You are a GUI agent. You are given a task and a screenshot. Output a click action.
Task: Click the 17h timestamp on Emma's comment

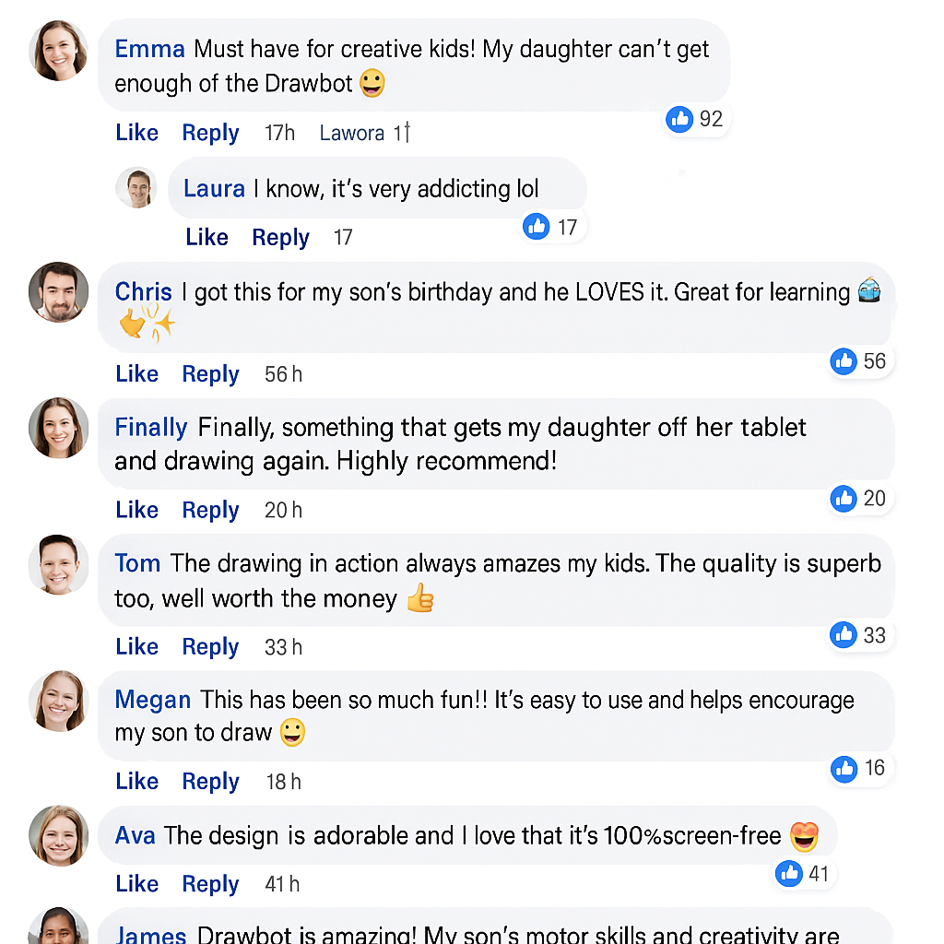[279, 133]
